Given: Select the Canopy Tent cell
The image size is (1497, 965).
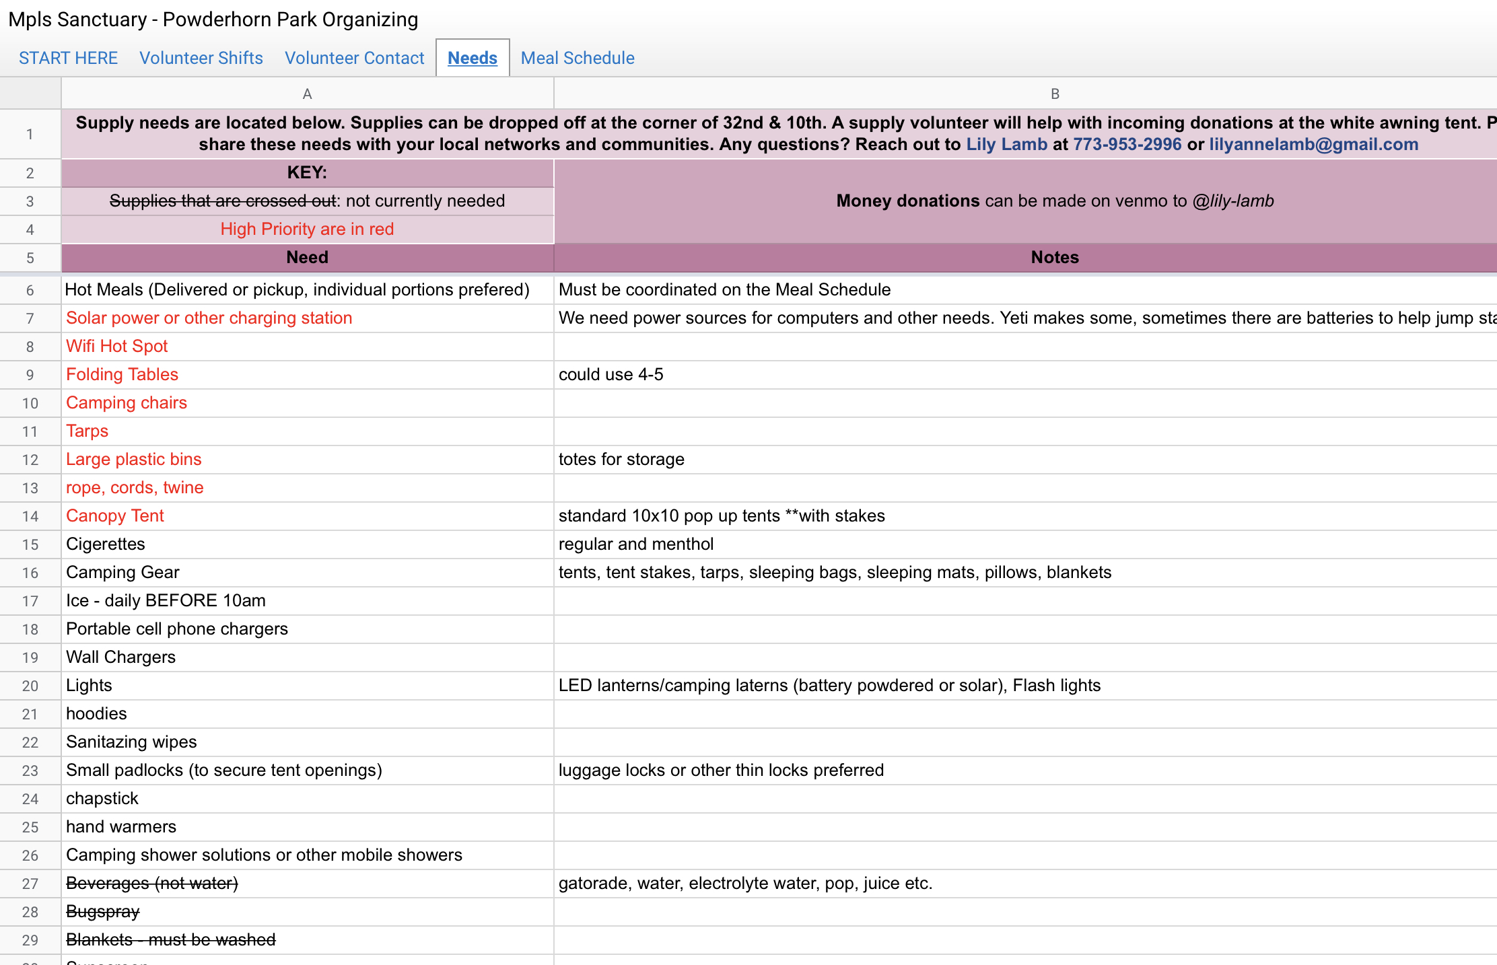Looking at the screenshot, I should coord(308,516).
